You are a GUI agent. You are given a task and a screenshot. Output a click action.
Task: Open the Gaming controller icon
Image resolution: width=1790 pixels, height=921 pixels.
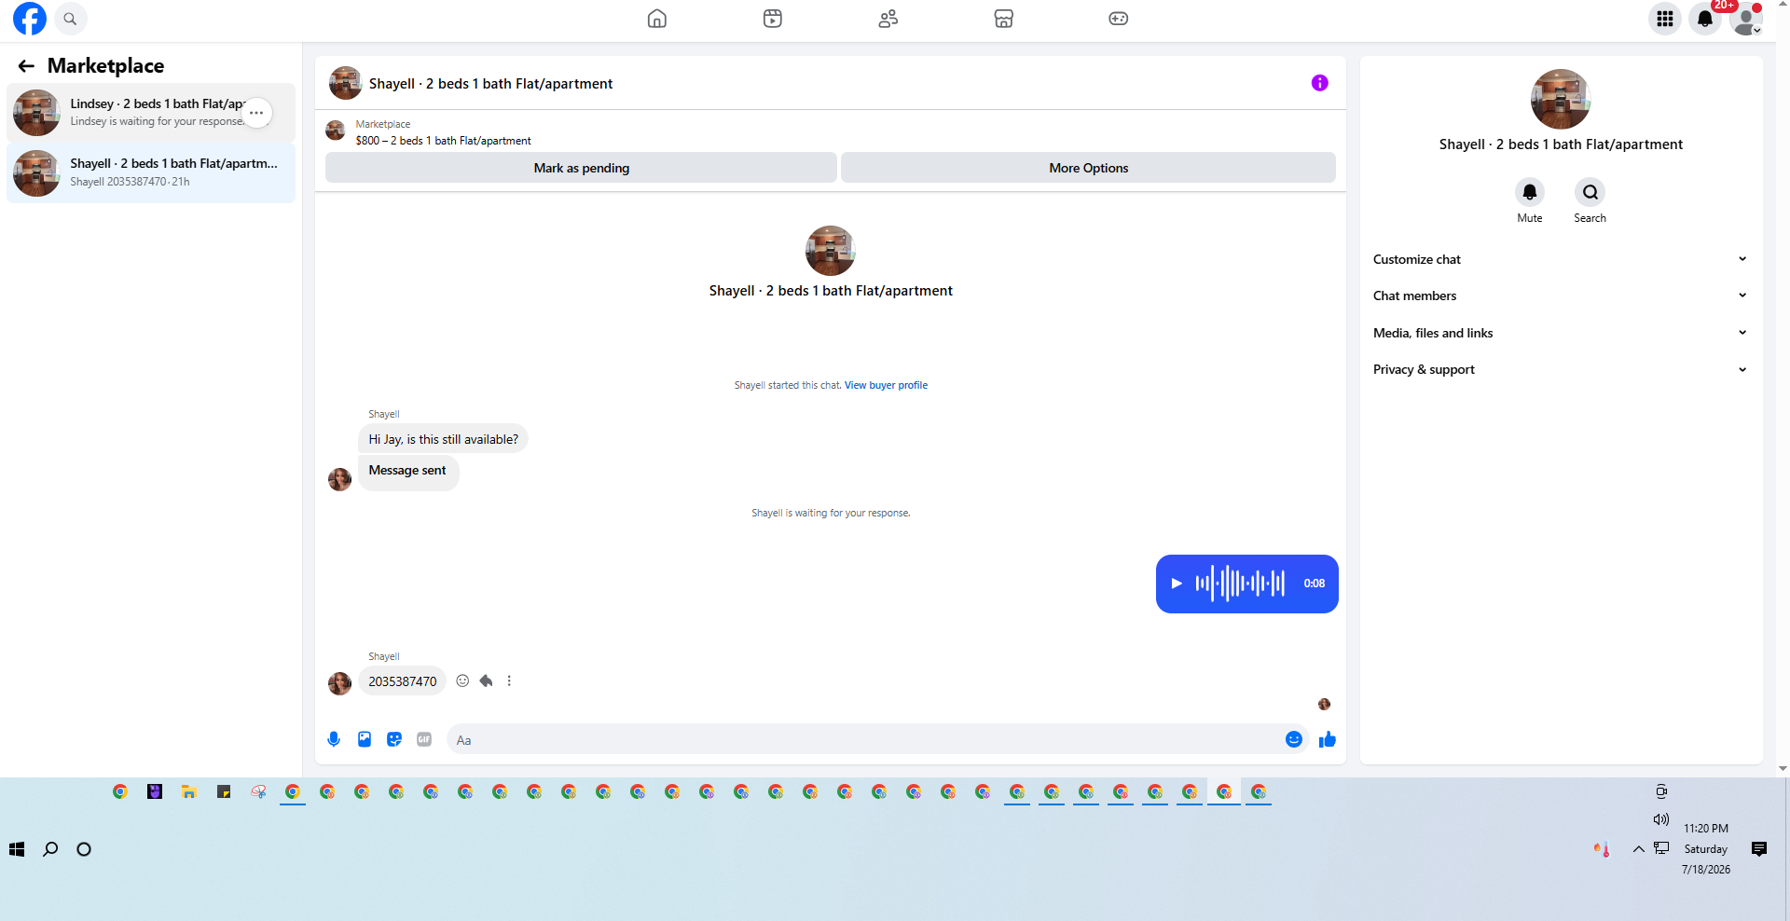coord(1119,19)
